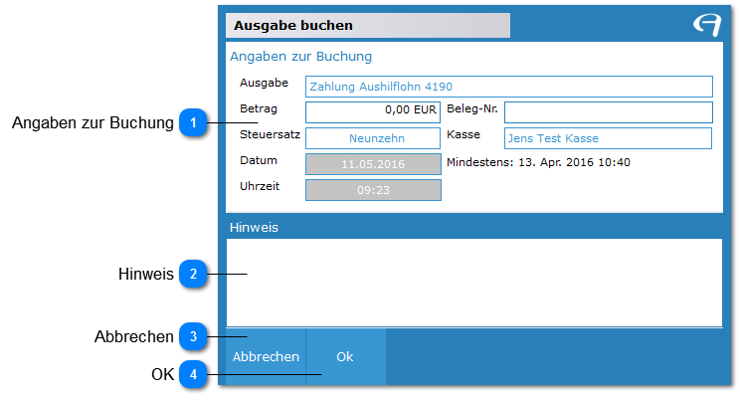The height and width of the screenshot is (400, 740).
Task: Click the Steuersatz field label
Action: coord(270,134)
